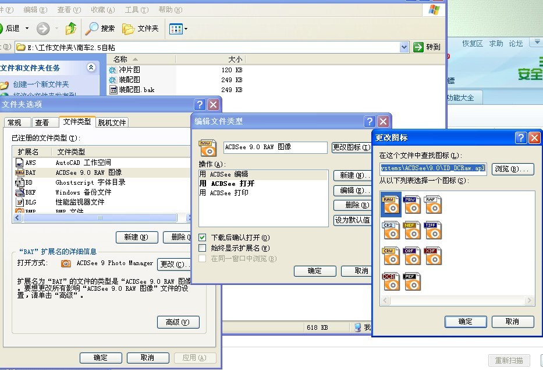
Task: Open the 工具 menu in Explorer
Action: click(x=136, y=10)
